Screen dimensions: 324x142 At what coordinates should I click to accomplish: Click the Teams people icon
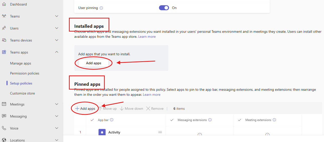pos(4,16)
